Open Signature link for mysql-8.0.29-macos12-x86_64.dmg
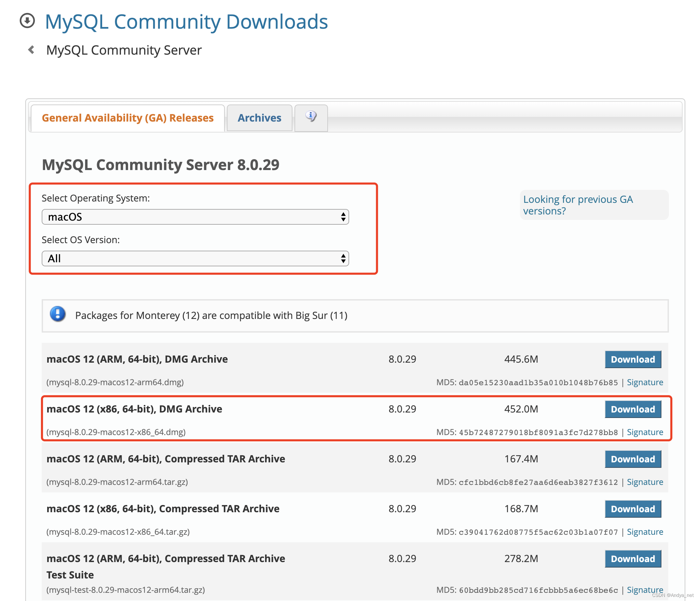 point(645,432)
